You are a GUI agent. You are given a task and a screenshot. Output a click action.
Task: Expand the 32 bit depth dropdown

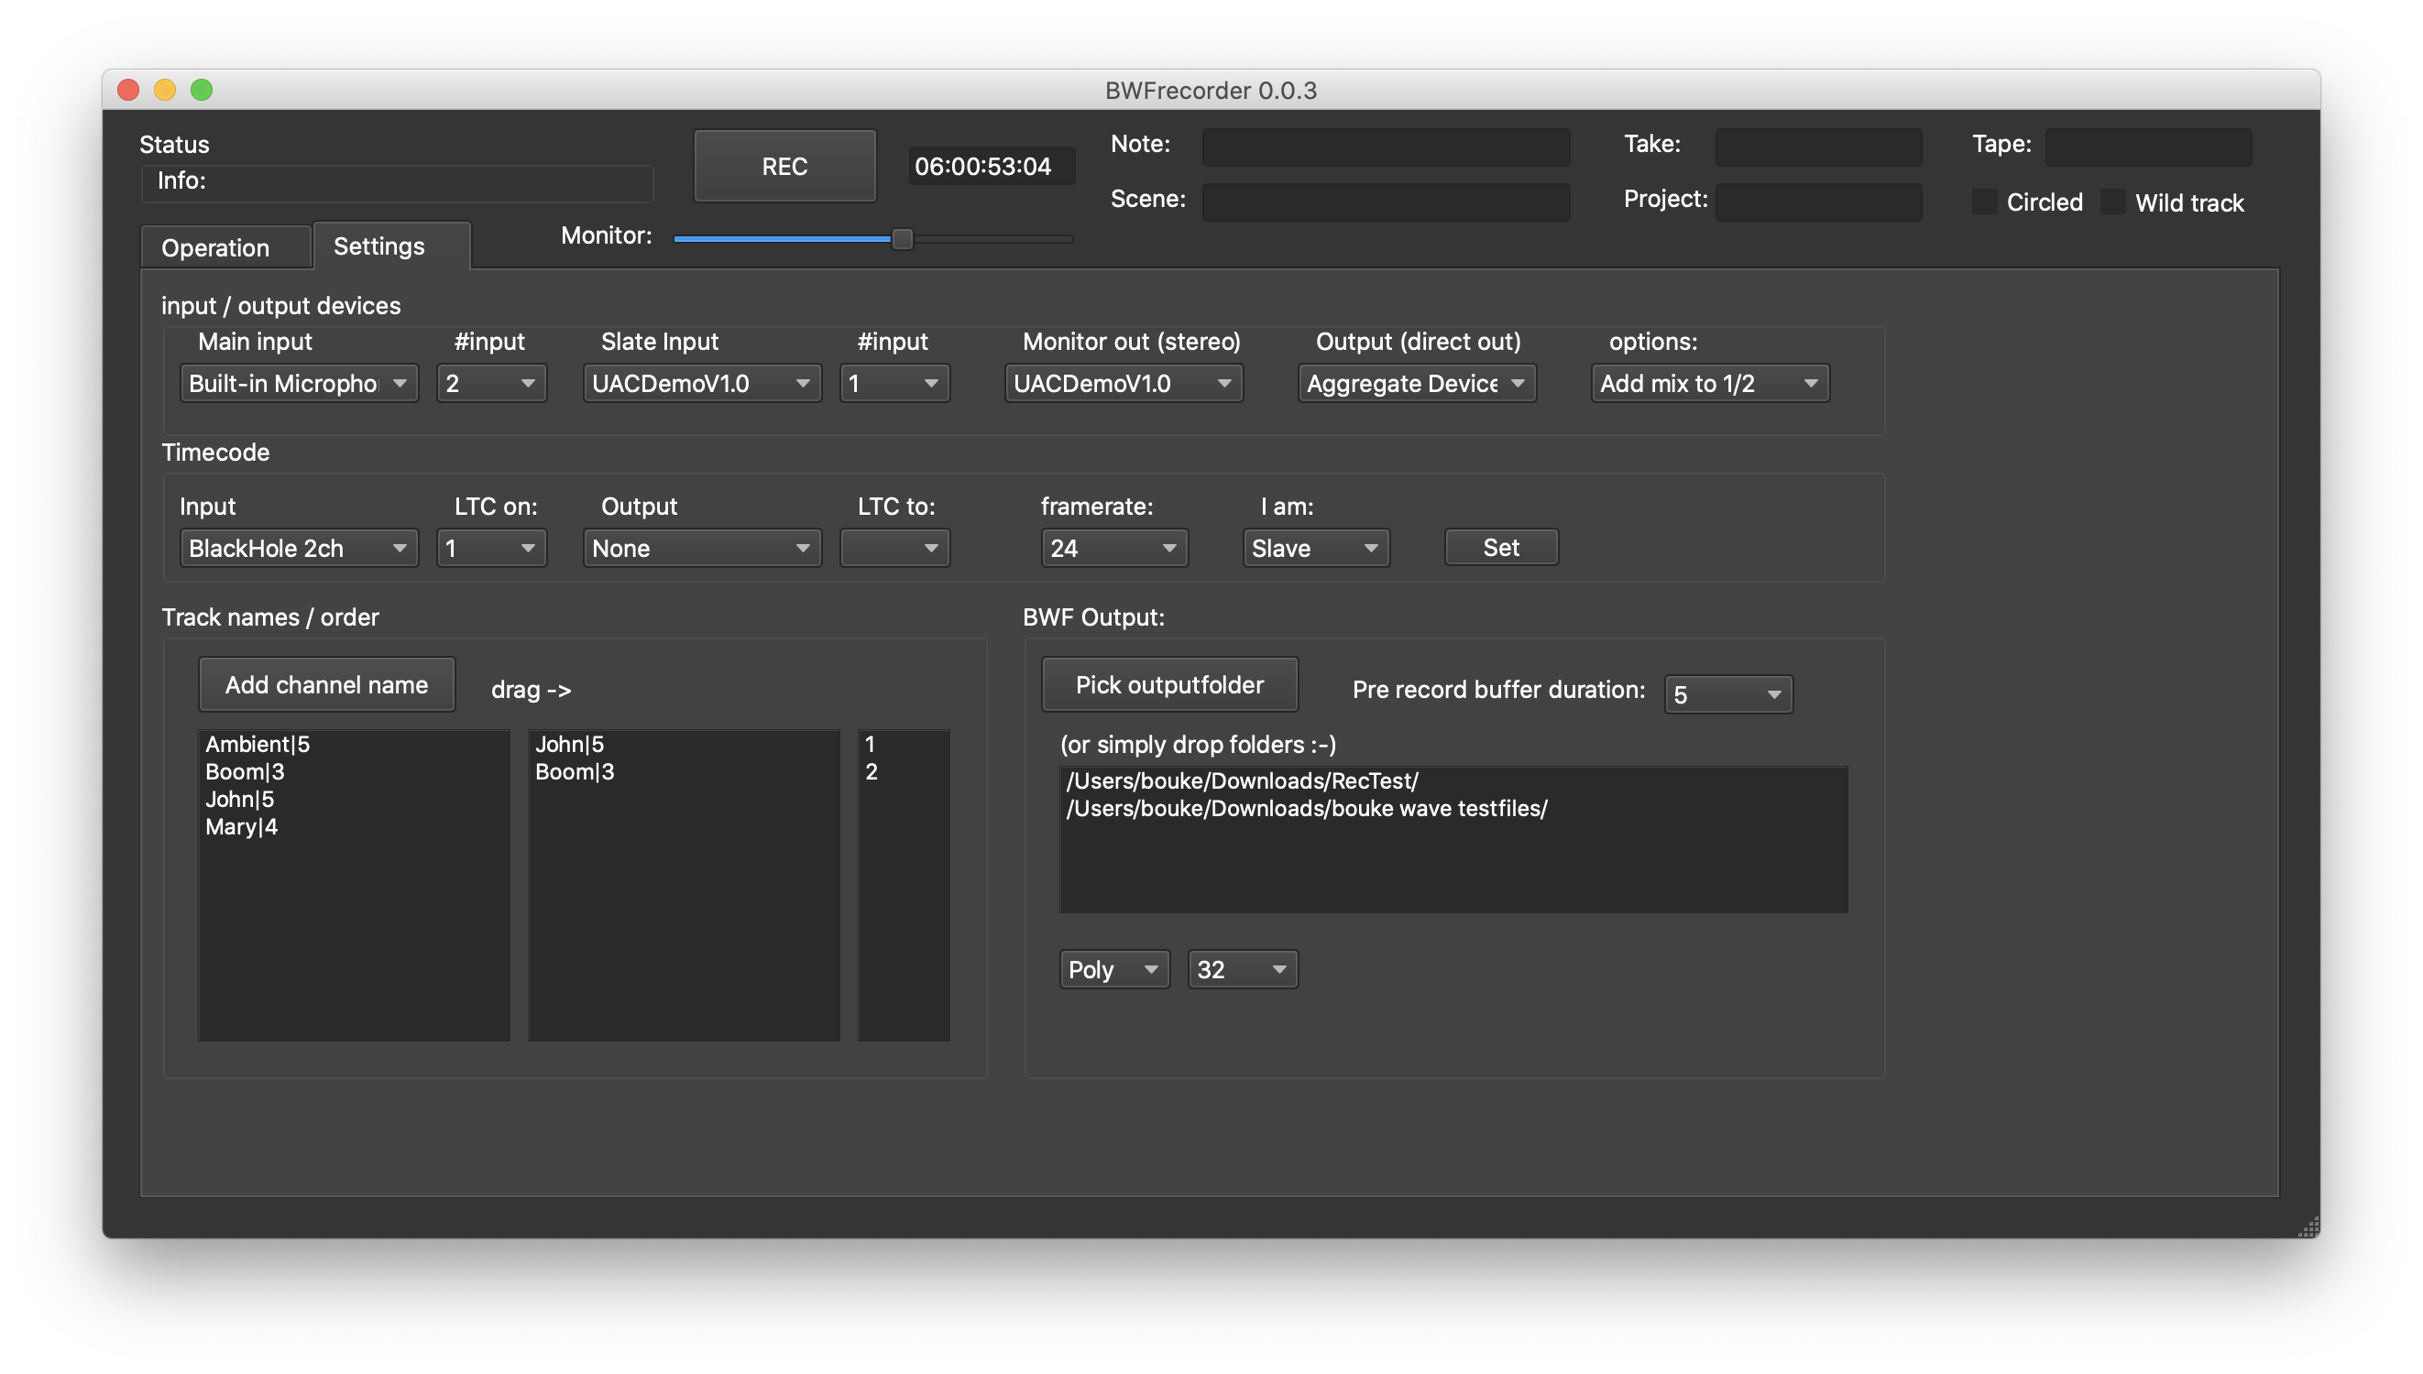pos(1242,969)
